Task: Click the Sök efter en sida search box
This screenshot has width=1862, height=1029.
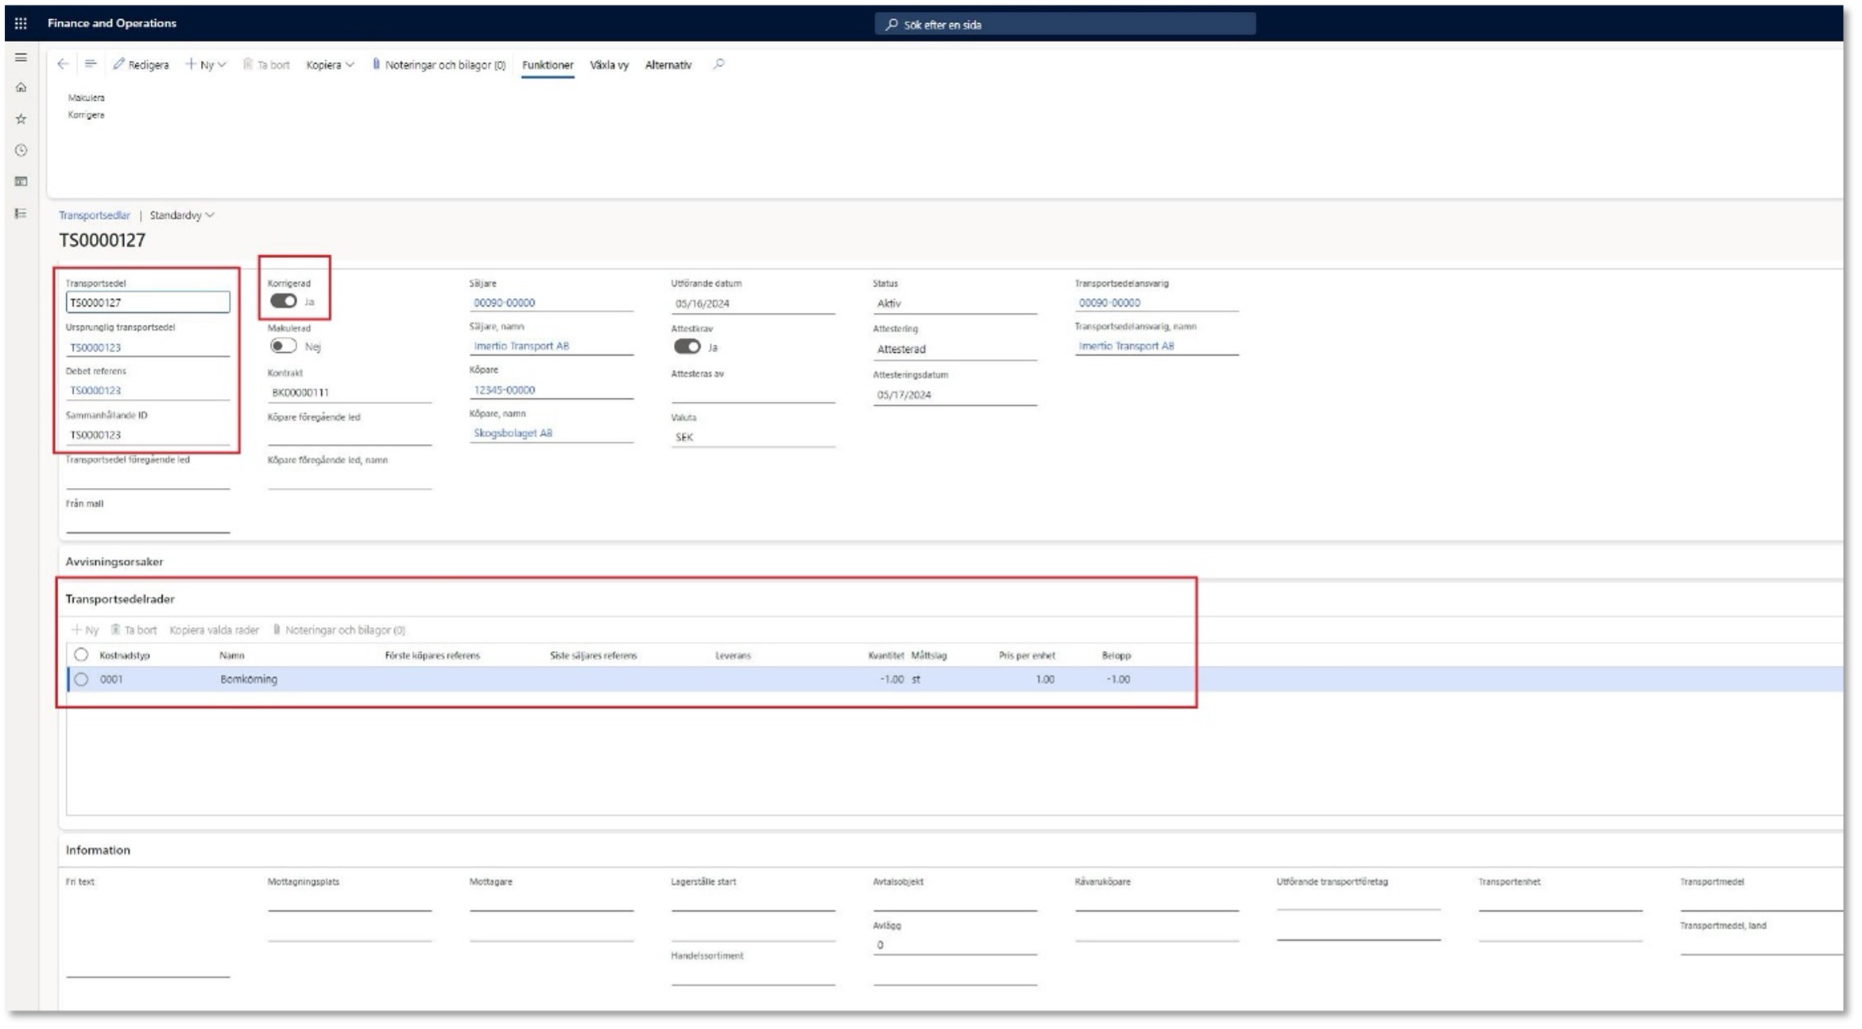Action: point(1065,25)
